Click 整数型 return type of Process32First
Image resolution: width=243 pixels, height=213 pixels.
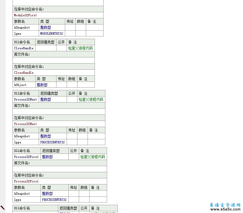tap(47, 157)
